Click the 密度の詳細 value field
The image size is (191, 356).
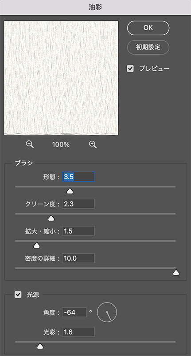tap(78, 258)
